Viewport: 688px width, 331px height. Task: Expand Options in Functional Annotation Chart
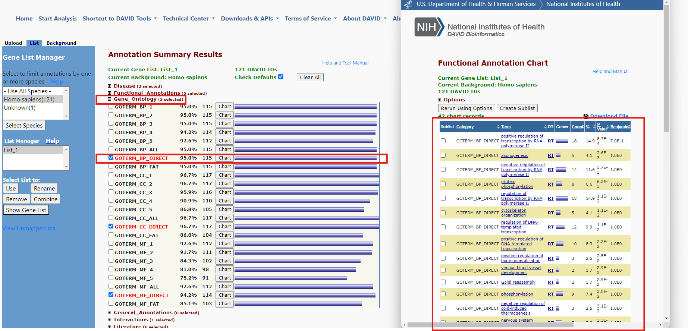[x=440, y=100]
